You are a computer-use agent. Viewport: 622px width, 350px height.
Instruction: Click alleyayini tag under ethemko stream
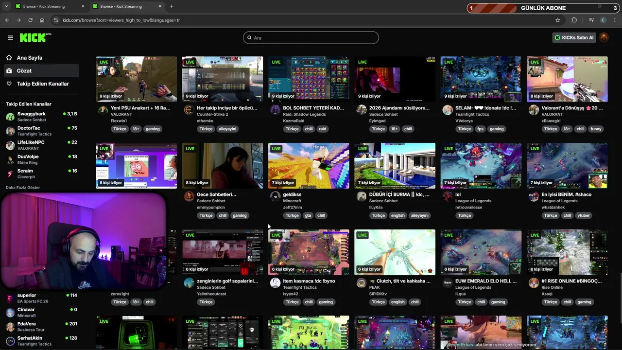tap(227, 129)
